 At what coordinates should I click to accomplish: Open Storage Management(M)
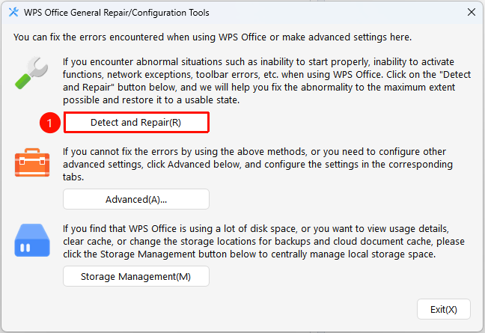click(x=136, y=276)
